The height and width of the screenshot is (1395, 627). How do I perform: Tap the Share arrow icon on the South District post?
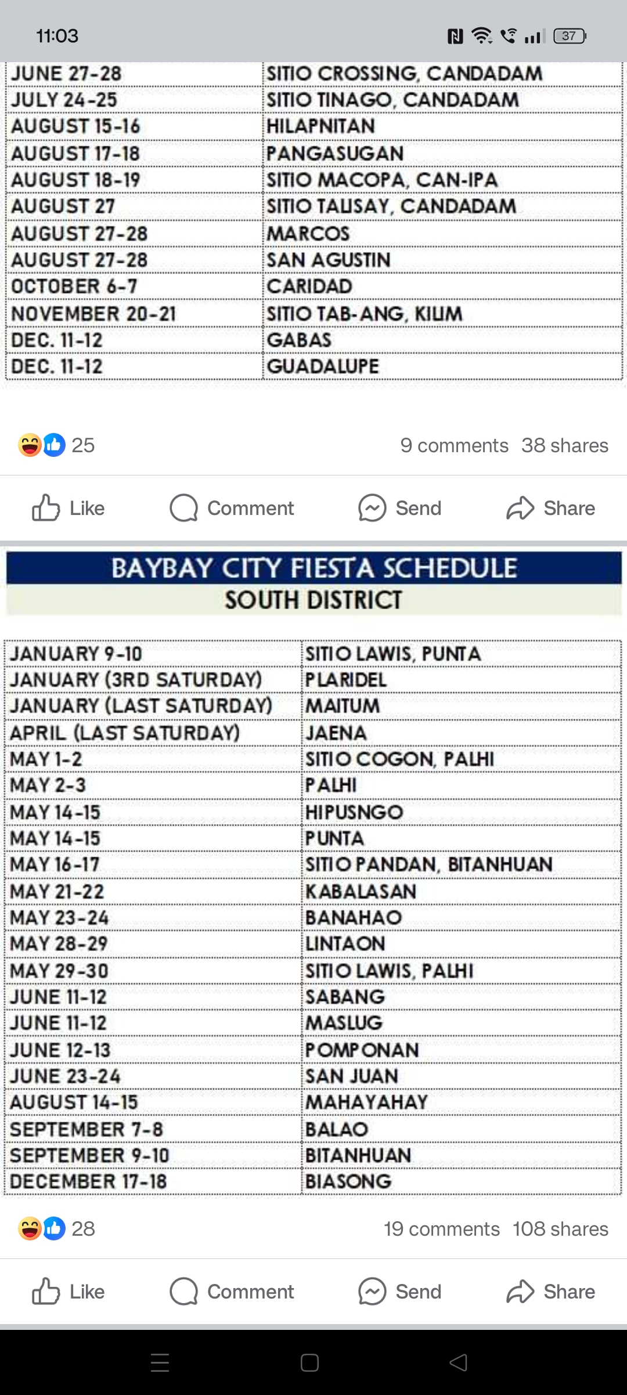coord(520,1292)
